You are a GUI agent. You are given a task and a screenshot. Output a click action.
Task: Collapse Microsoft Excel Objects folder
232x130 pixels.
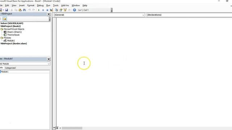pos(2,29)
